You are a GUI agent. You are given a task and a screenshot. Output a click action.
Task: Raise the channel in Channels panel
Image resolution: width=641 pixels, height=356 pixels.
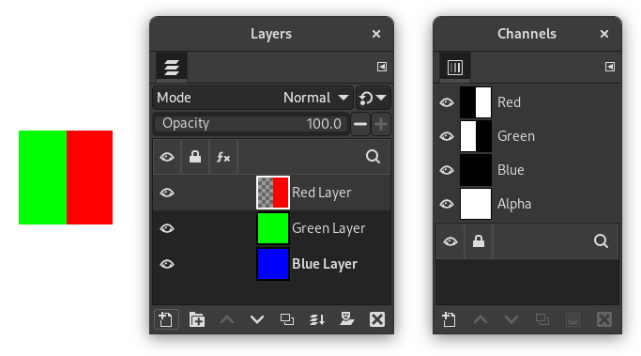[x=481, y=319]
